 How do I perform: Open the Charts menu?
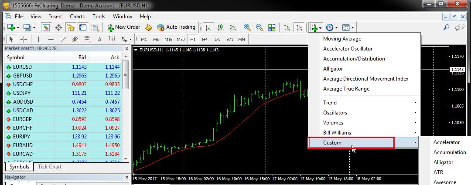(77, 17)
